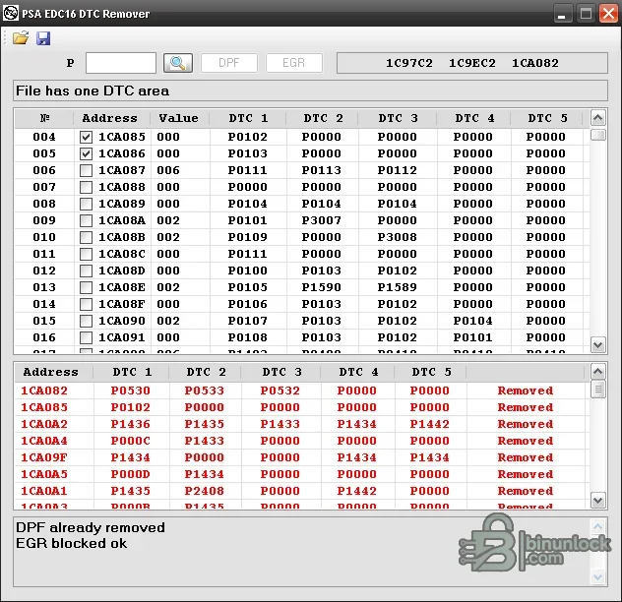This screenshot has height=602, width=622.
Task: Check the checkbox for address 1CA090
Action: tap(86, 321)
